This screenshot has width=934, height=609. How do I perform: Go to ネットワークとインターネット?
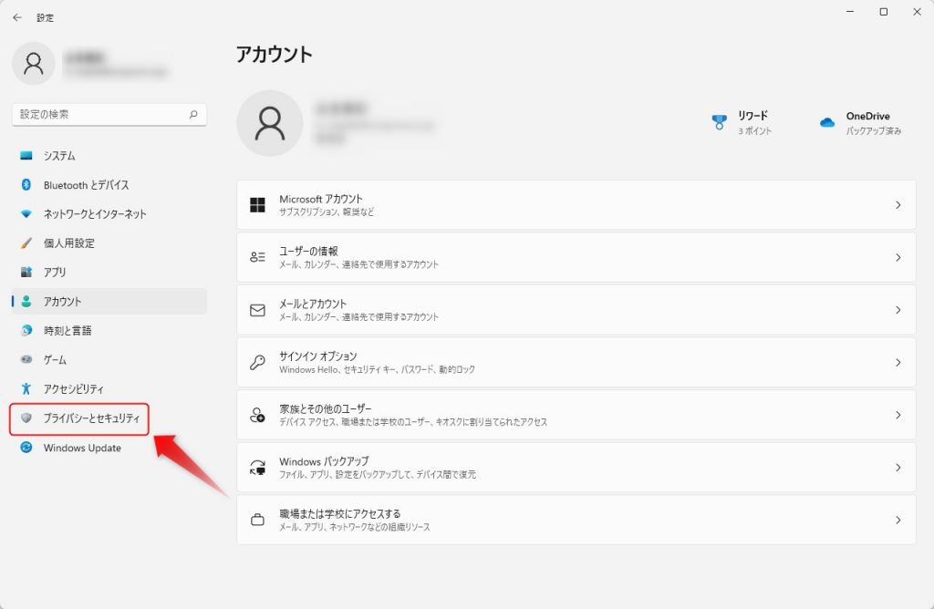tap(109, 213)
